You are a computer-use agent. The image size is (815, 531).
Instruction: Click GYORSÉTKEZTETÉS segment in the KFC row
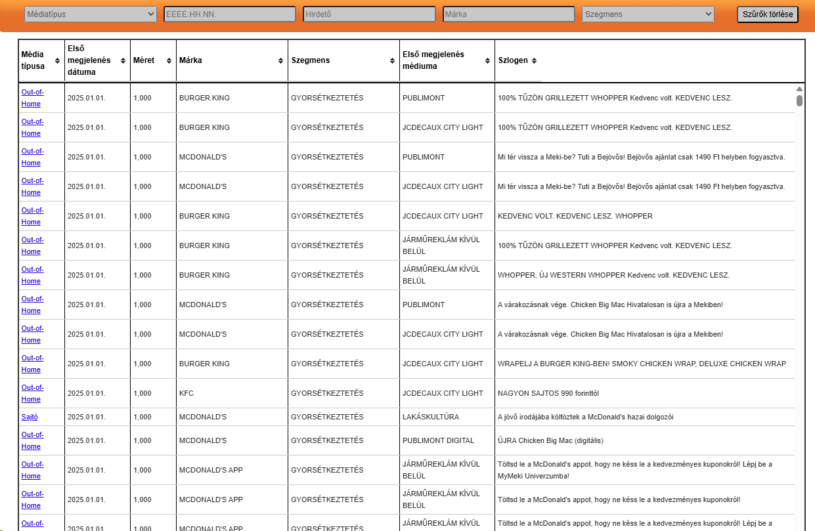point(327,393)
